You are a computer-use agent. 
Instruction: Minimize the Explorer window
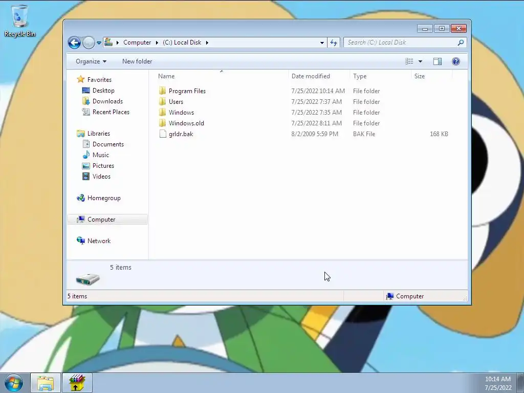click(x=425, y=29)
